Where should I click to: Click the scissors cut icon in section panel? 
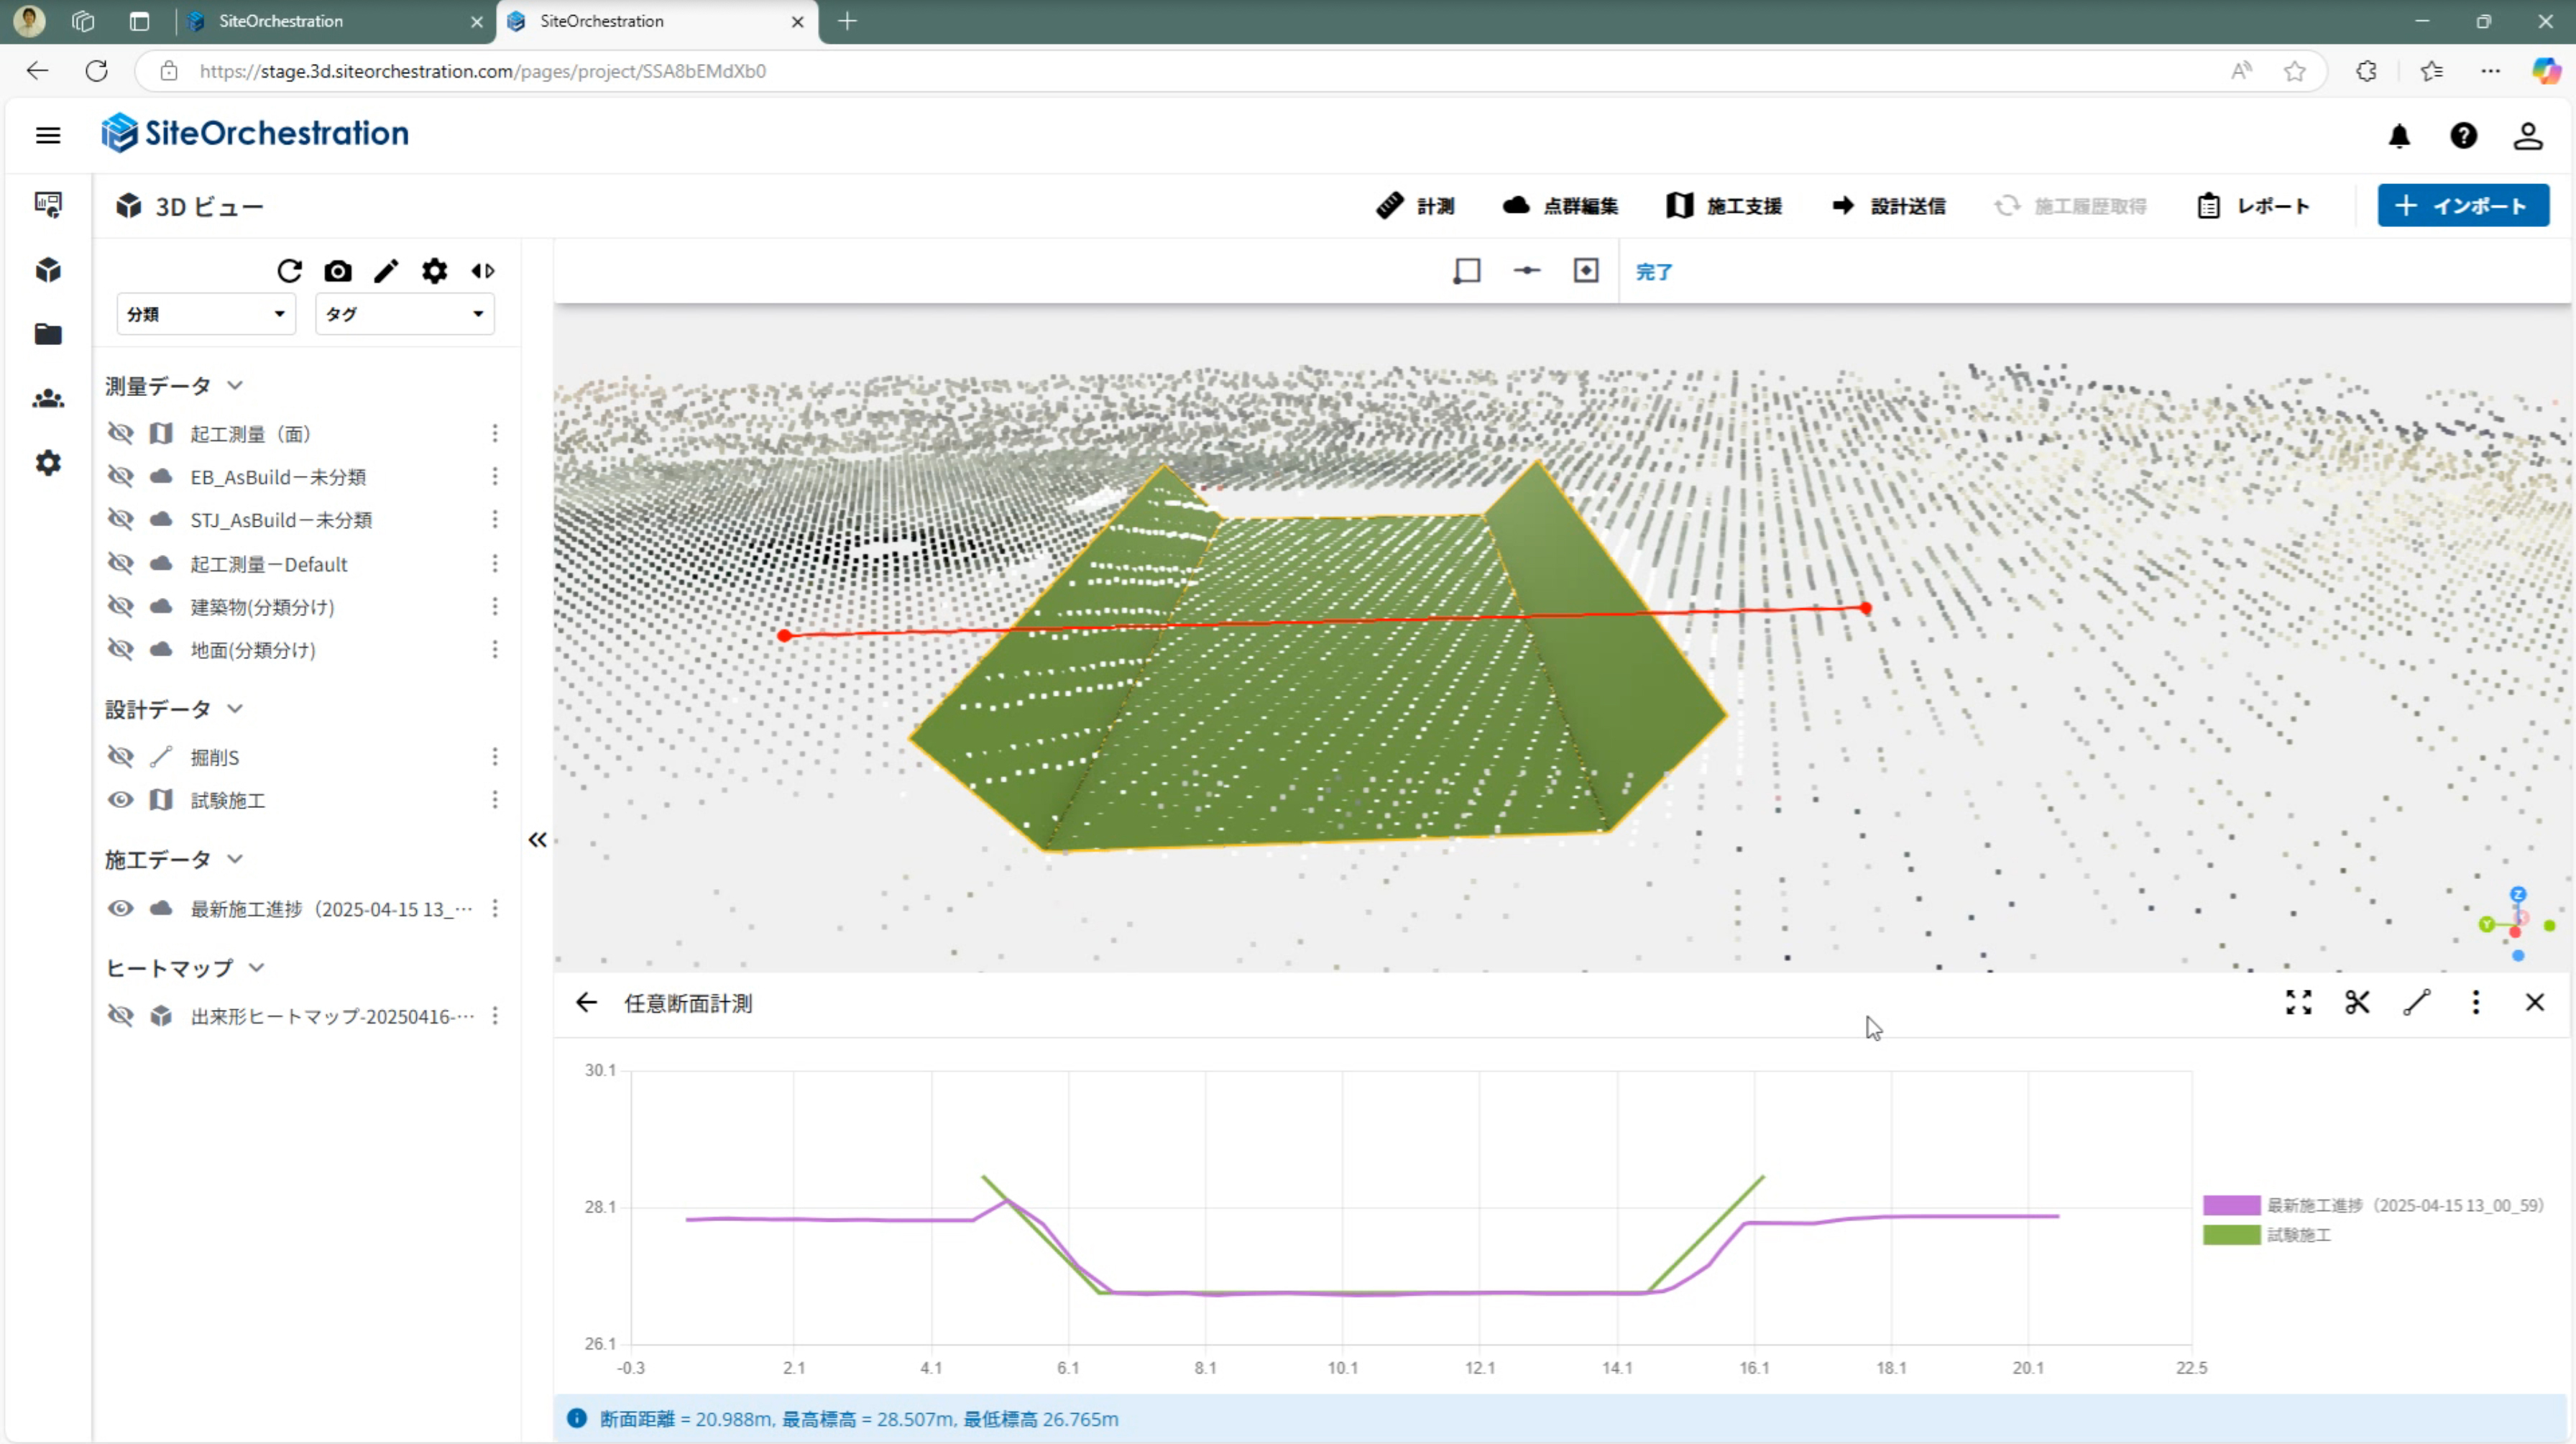pyautogui.click(x=2357, y=1002)
